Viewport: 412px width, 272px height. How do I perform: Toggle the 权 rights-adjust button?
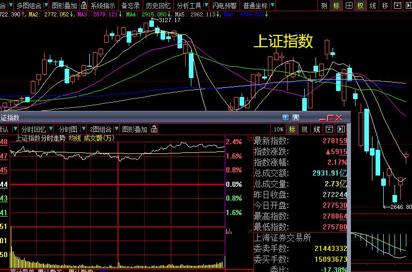pyautogui.click(x=361, y=6)
